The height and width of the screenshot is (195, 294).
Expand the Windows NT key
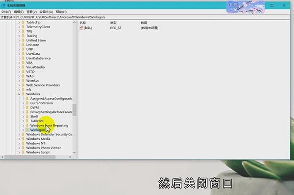coord(19,143)
